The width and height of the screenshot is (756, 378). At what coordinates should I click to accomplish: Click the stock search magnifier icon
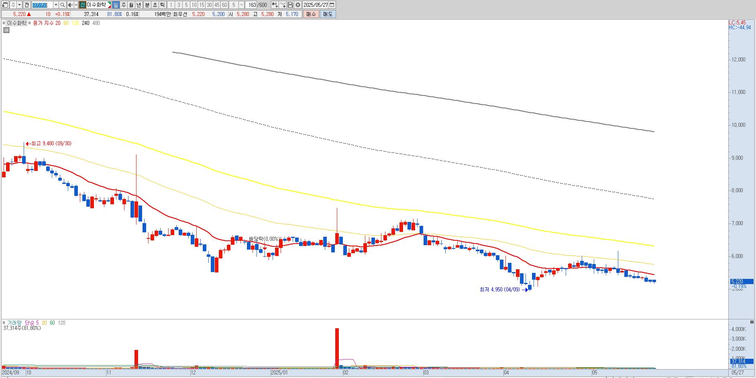(62, 5)
